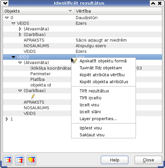Collapse the feature group 0
The height and width of the screenshot is (168, 165).
tap(7, 18)
